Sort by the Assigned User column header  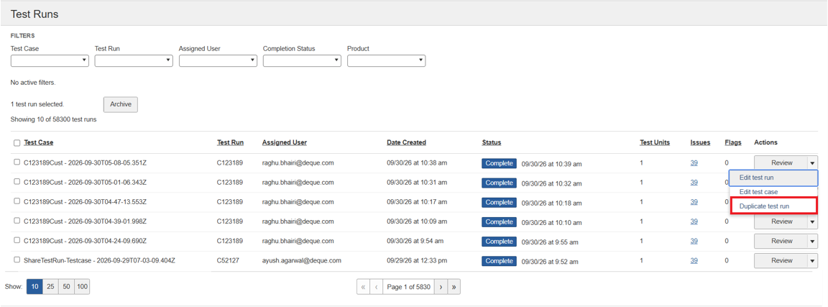click(x=284, y=142)
